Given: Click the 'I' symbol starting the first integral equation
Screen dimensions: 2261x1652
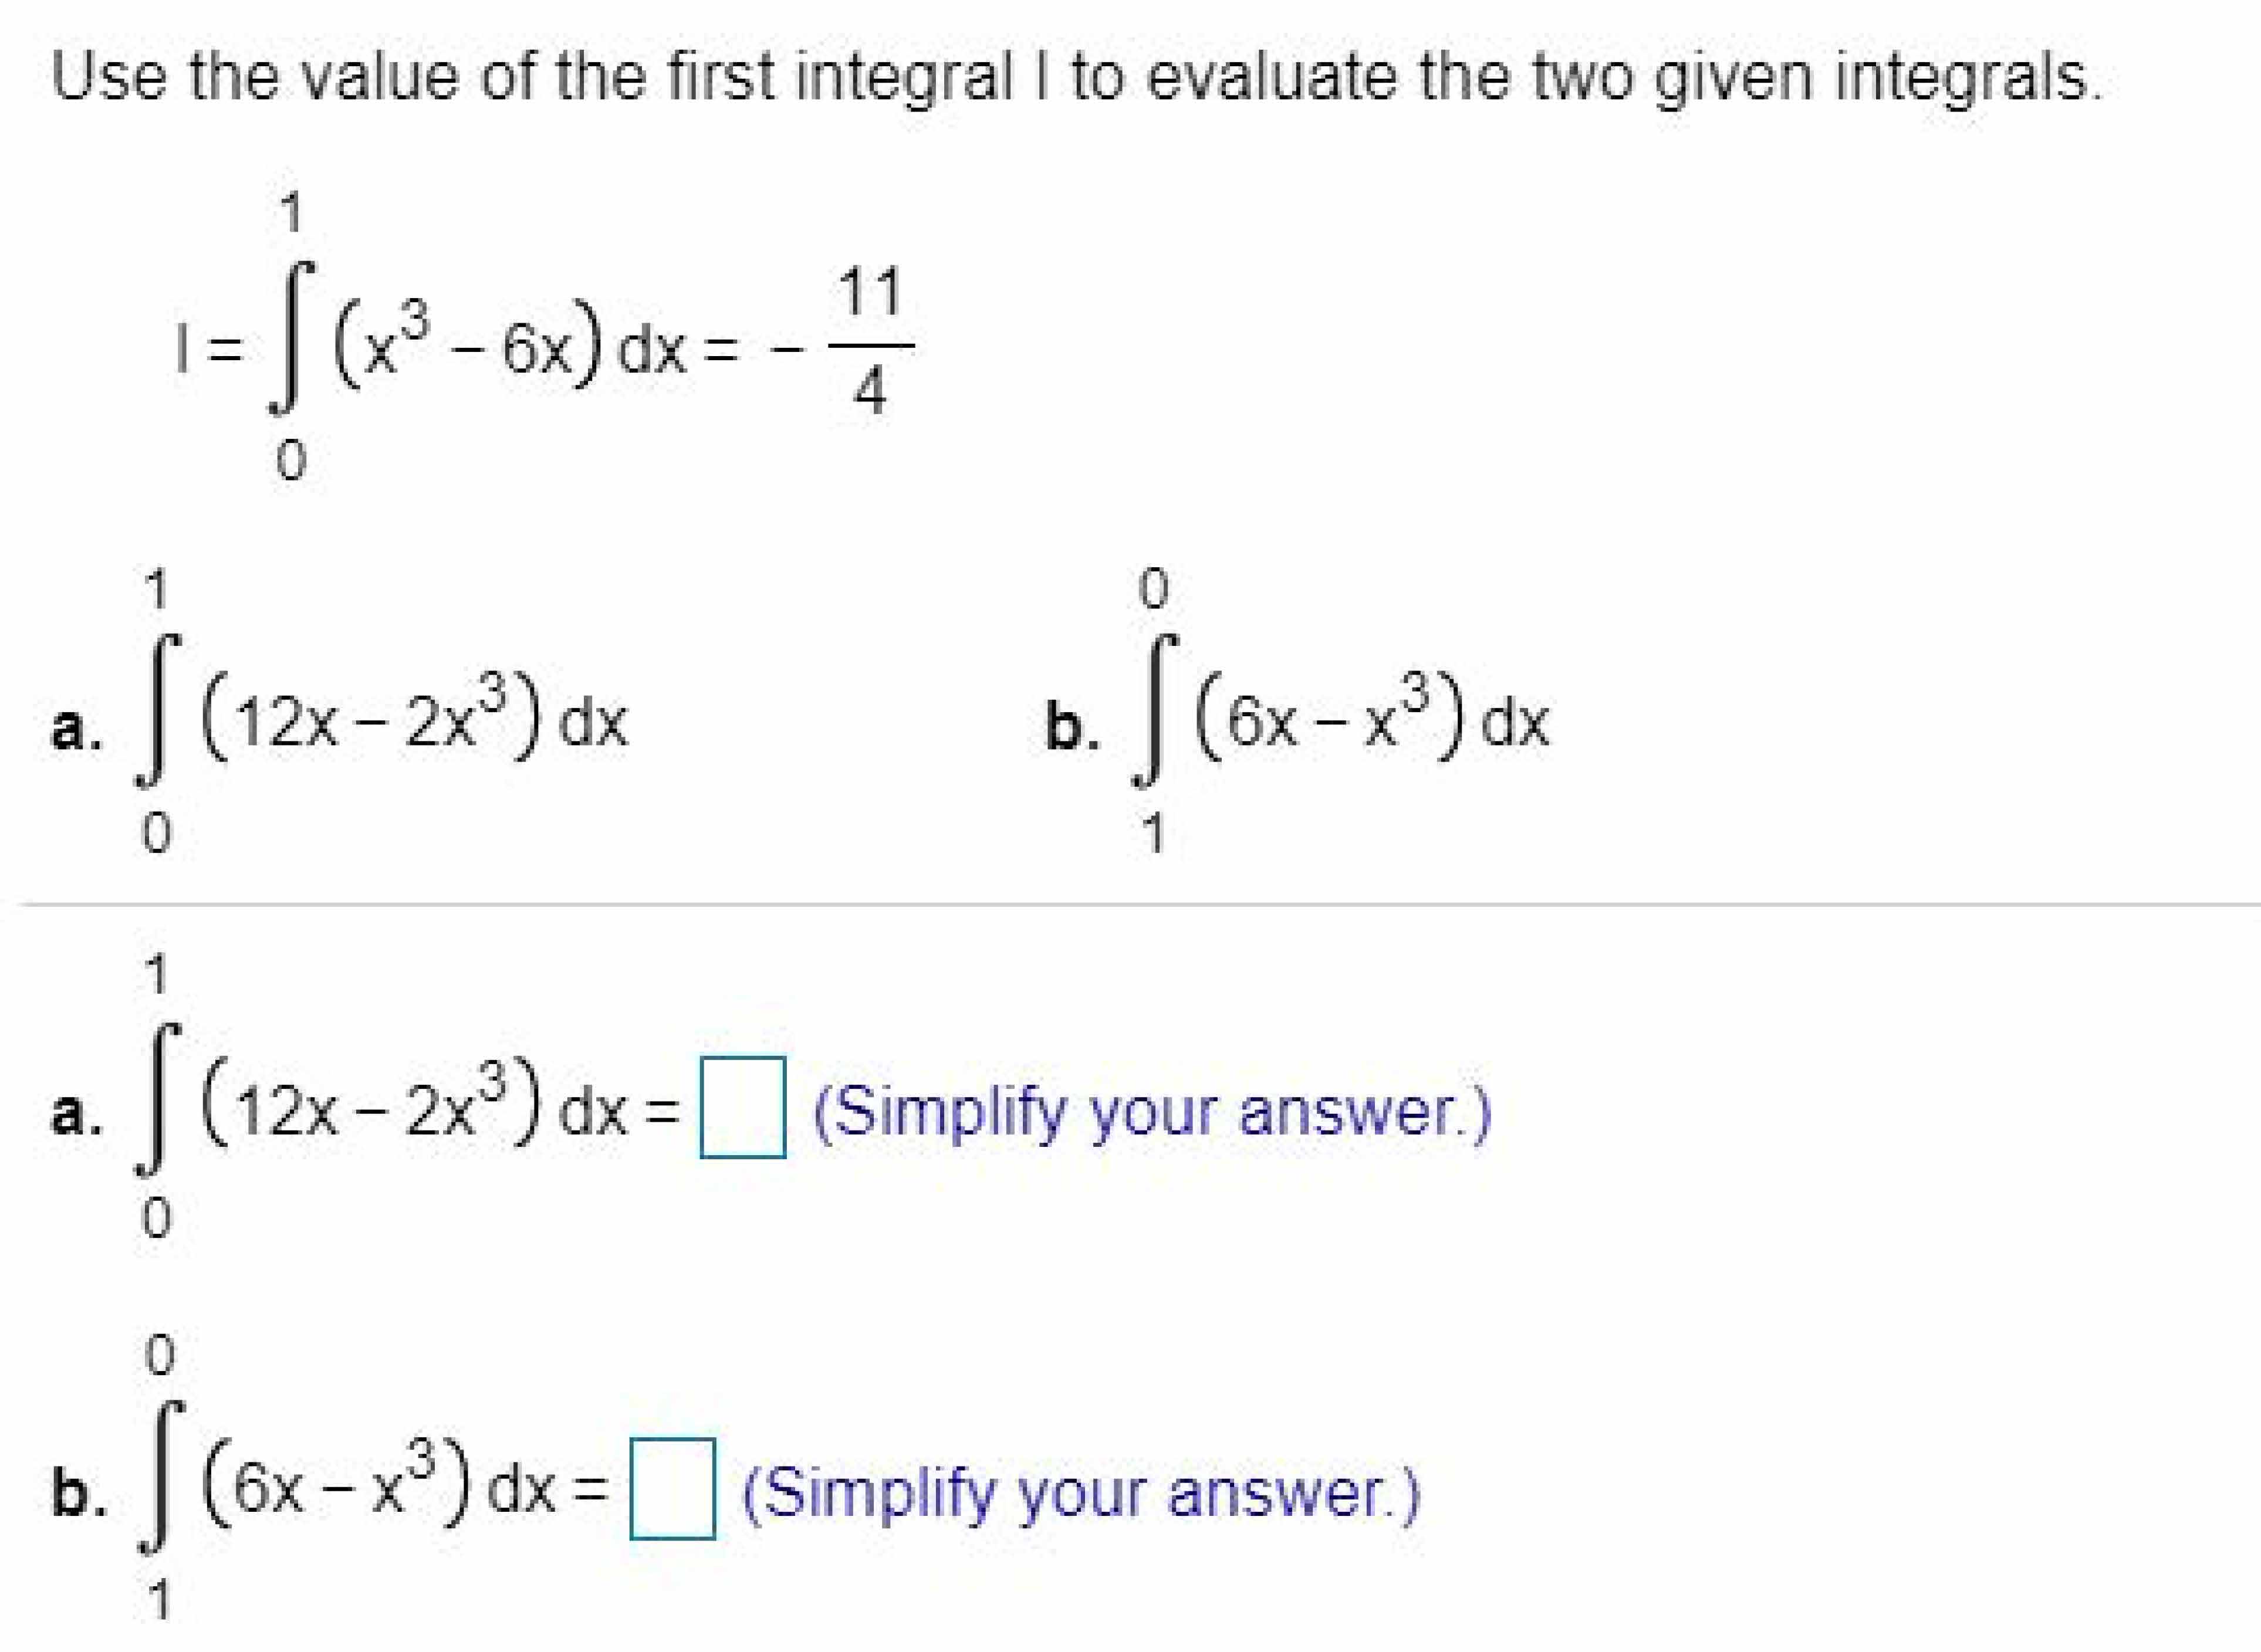Looking at the screenshot, I should [181, 351].
